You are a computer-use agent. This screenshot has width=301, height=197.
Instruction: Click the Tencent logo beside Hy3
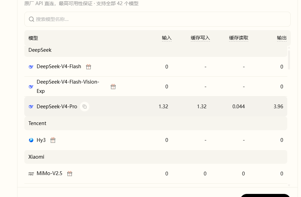(x=31, y=140)
